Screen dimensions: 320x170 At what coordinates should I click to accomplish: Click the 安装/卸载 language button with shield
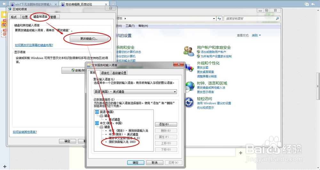point(74,70)
